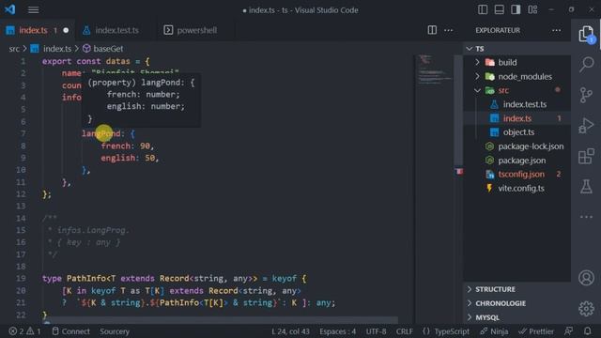Open Extensions view in activity bar
Viewport: 601px width, 338px height.
pos(586,156)
